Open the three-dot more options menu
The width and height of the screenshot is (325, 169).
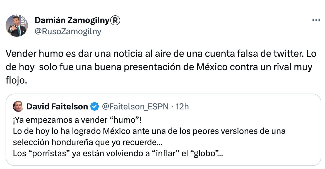[316, 20]
